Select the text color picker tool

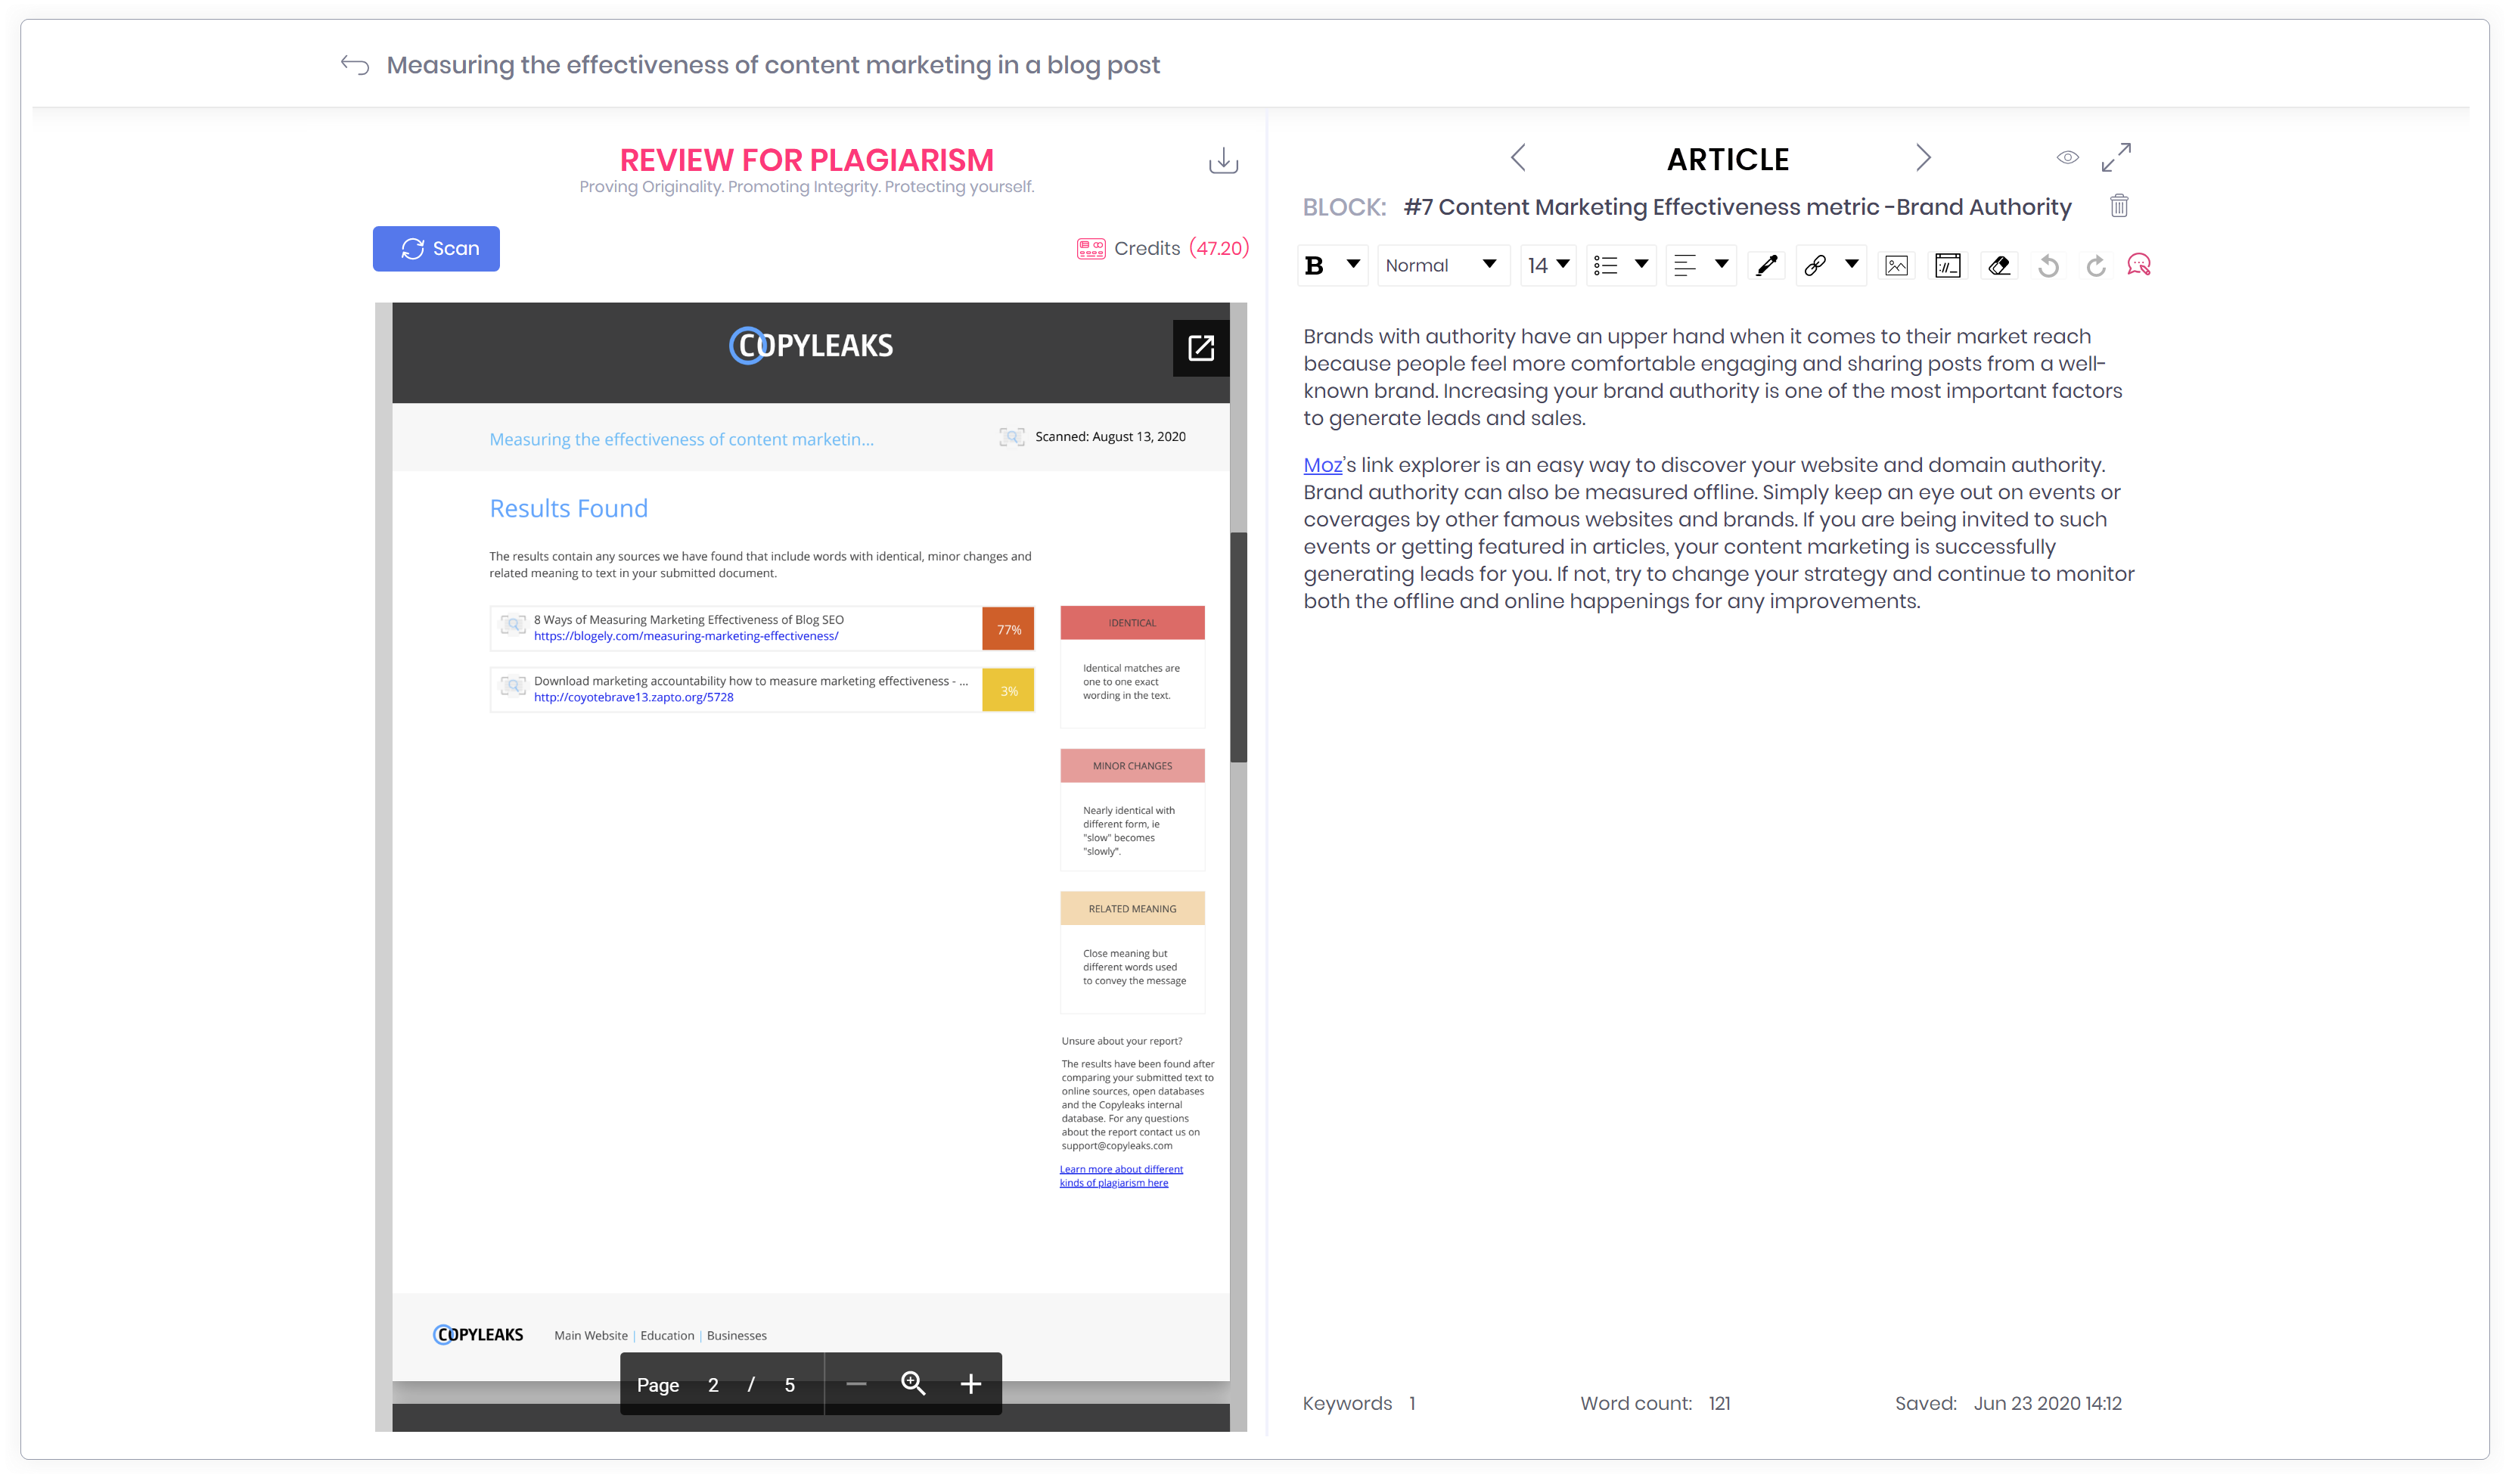click(x=1766, y=265)
